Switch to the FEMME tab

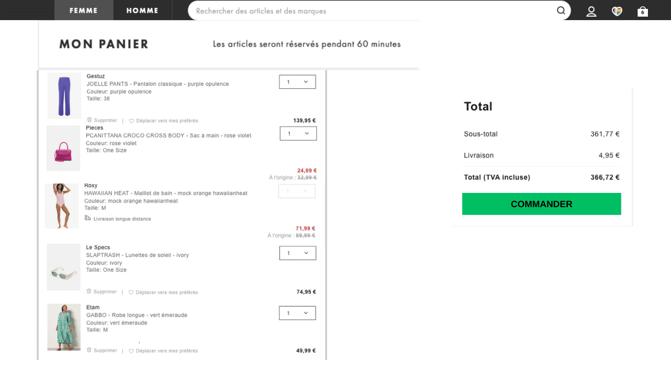coord(84,10)
